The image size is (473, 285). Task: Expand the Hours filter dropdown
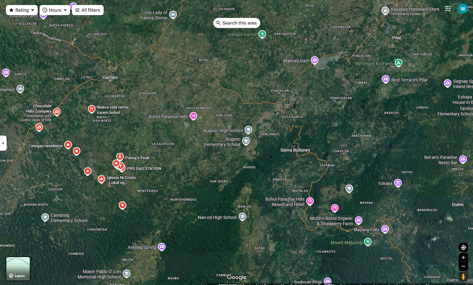coord(55,10)
